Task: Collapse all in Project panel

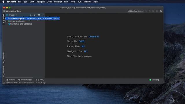Action: [x=35, y=15]
